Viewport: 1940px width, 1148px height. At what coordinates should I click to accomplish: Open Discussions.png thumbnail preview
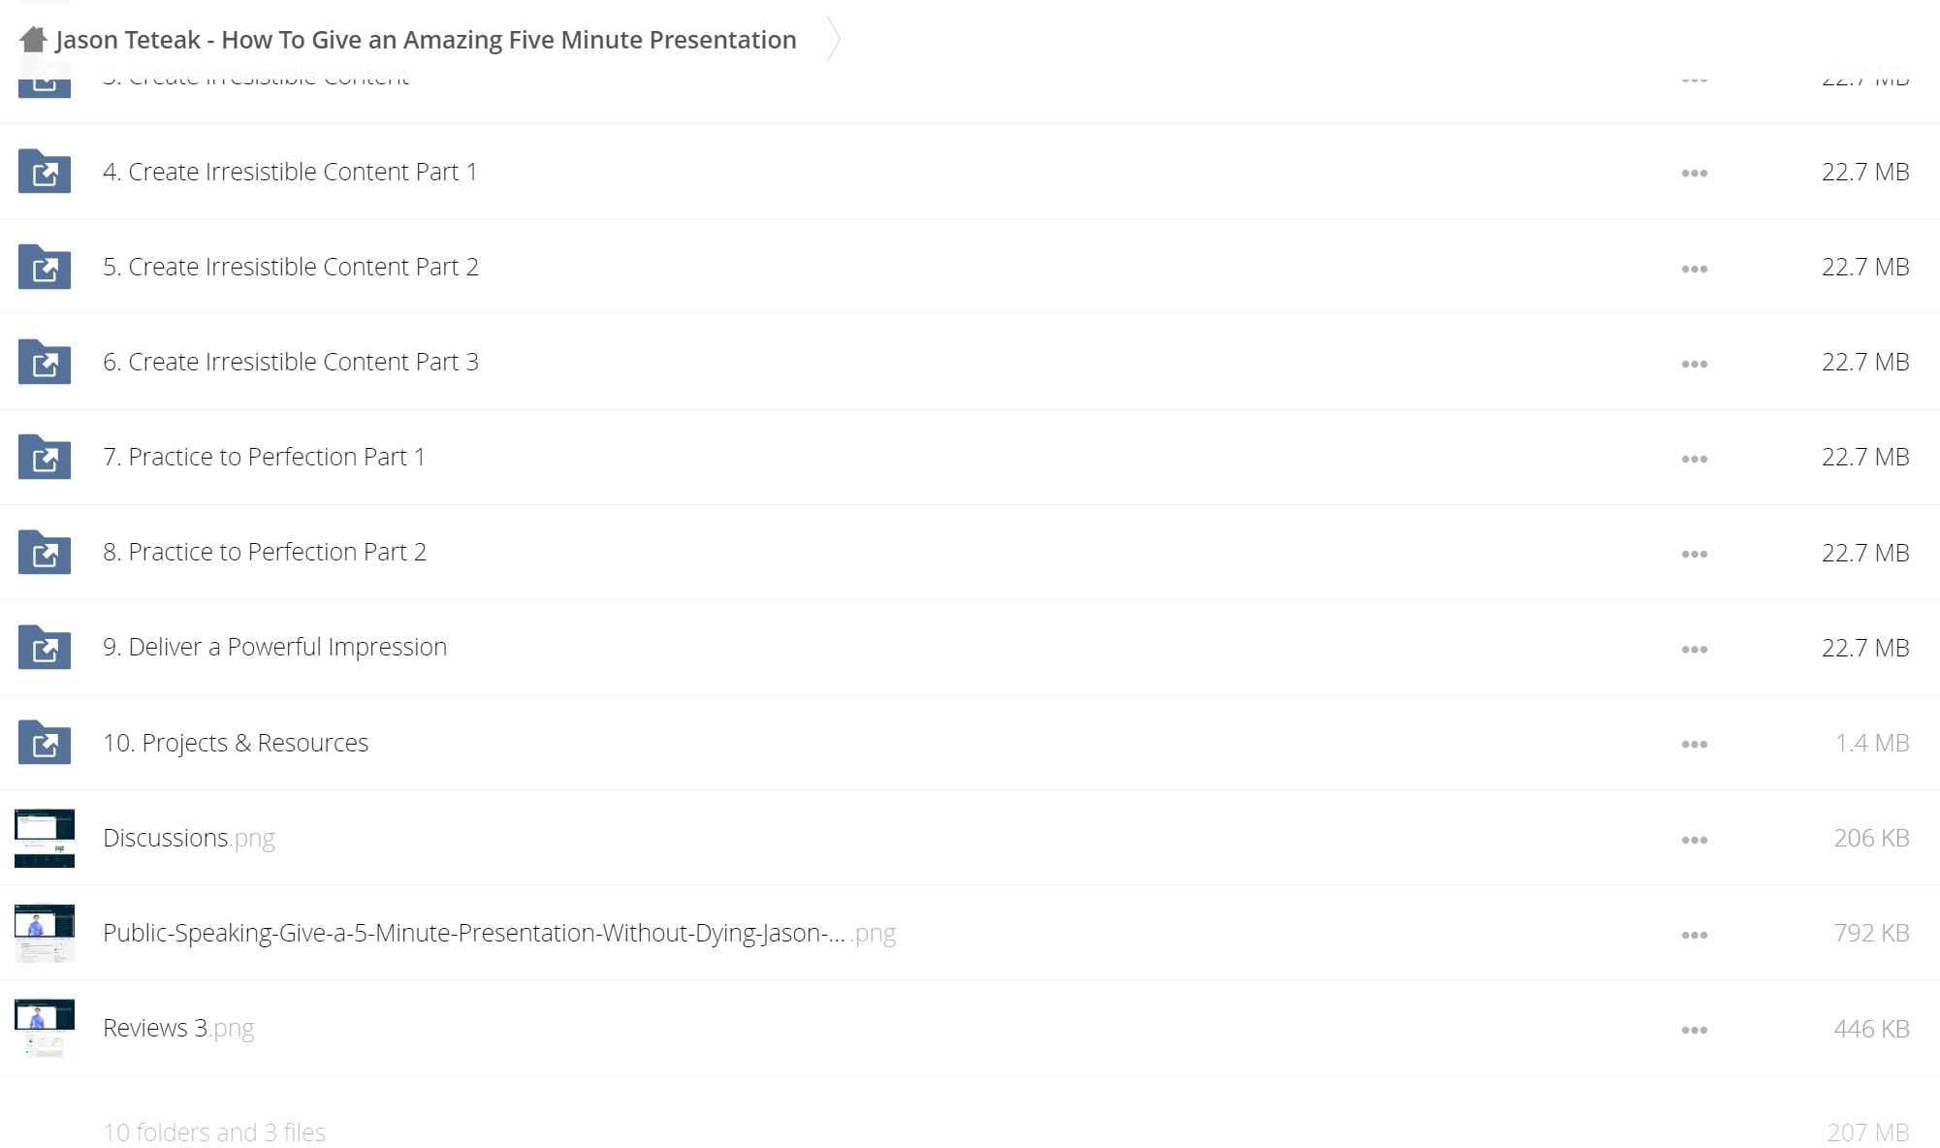click(45, 838)
